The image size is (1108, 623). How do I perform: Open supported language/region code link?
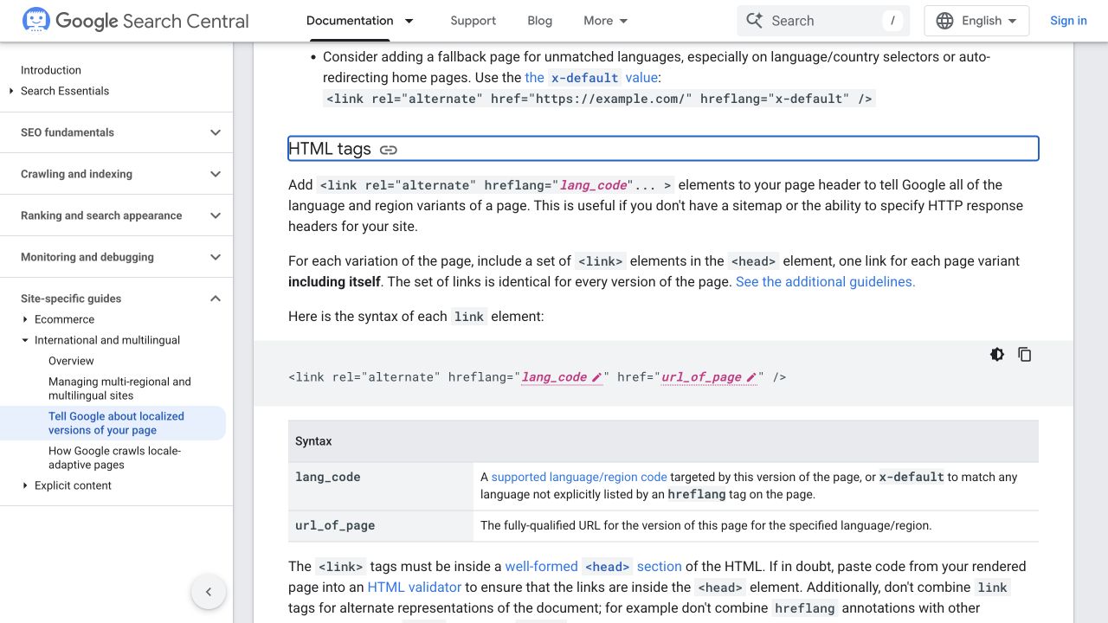click(579, 477)
